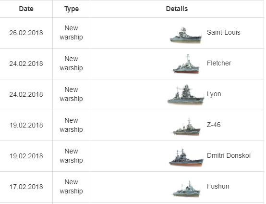Select the 17.02.2018 date cell
Viewport: 266px width, 204px height.
pyautogui.click(x=26, y=187)
